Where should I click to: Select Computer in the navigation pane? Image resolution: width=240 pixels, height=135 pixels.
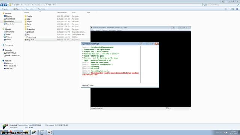coord(7,50)
